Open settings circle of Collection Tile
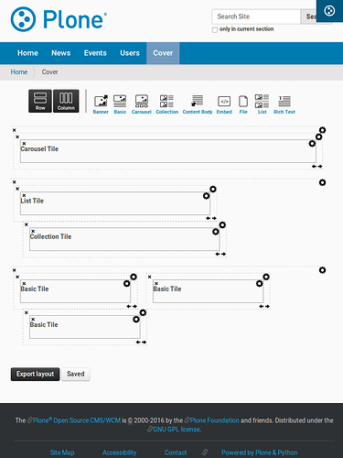Viewport: 343px width, 458px height. [216, 232]
